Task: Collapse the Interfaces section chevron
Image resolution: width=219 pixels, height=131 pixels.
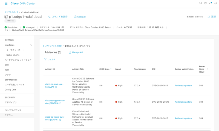Action: (31, 45)
